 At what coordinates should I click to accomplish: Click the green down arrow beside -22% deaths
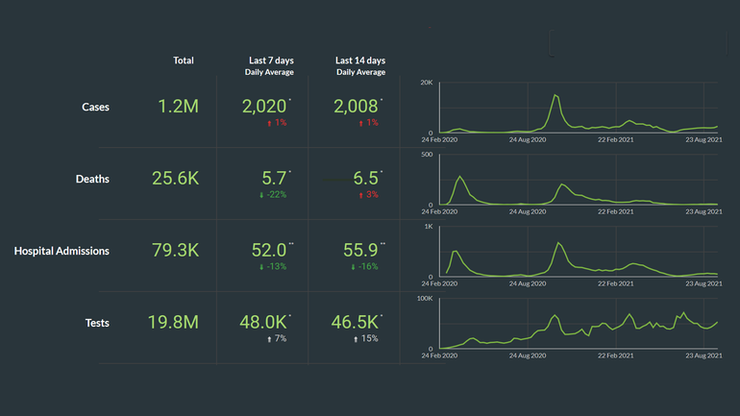(260, 195)
